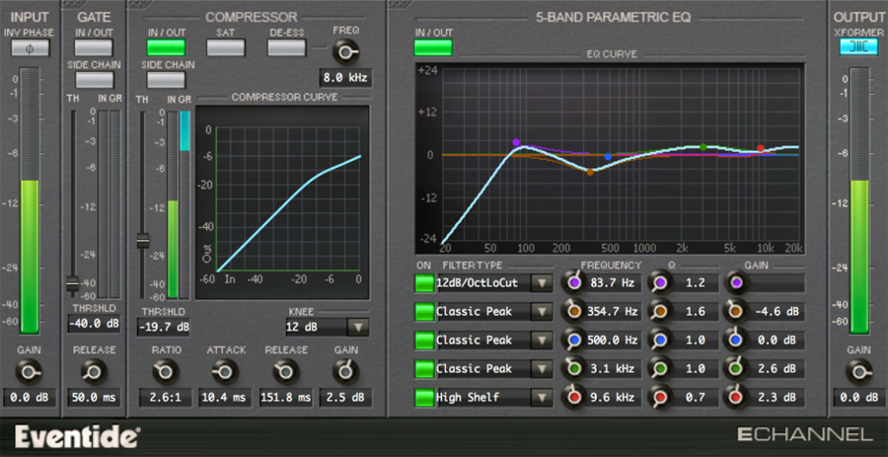Screen dimensions: 888x457
Task: Click the Gate release 50.0 ms field
Action: point(94,398)
